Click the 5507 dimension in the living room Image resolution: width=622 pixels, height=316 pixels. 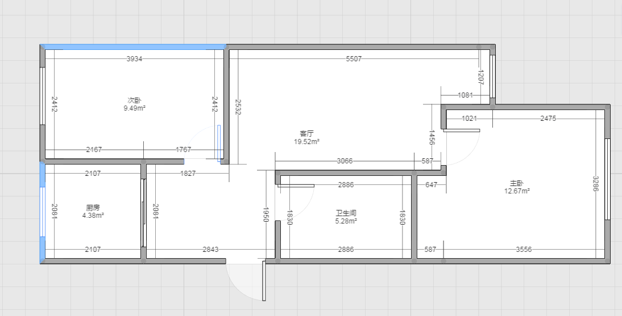point(354,58)
